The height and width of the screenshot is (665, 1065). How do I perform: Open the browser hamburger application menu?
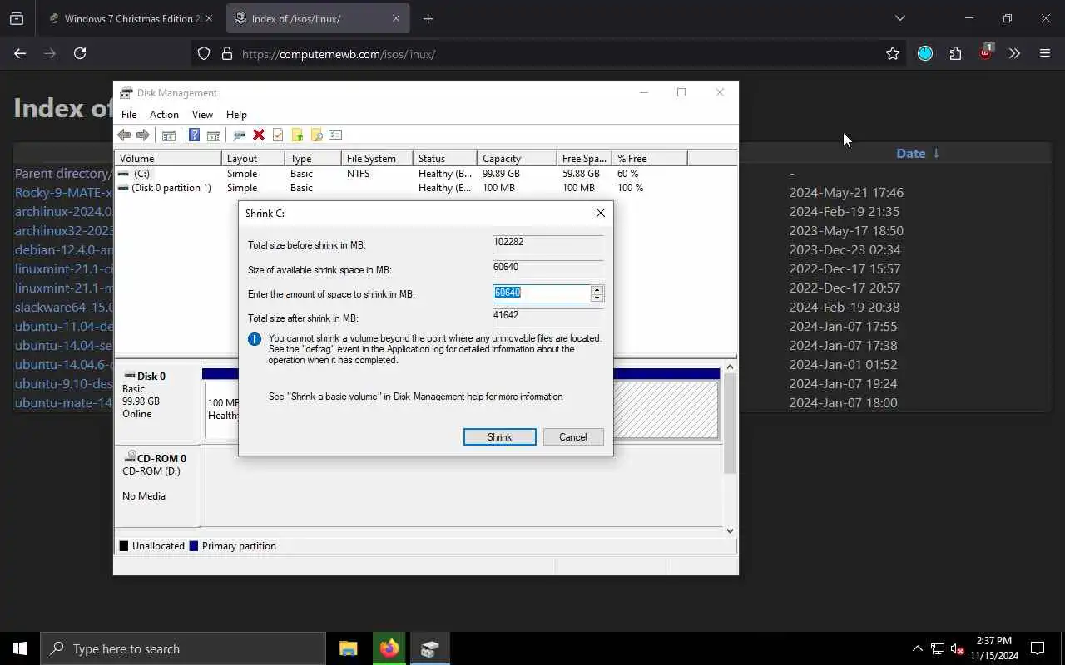tap(1045, 53)
